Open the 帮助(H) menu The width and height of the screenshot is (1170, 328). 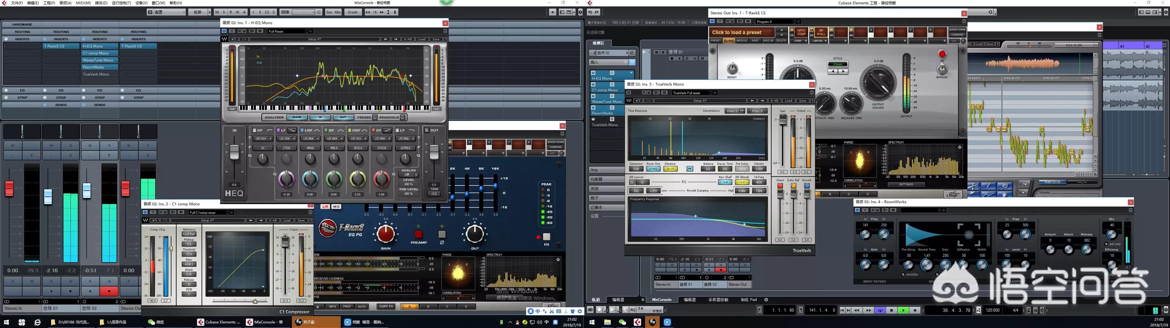pos(175,3)
